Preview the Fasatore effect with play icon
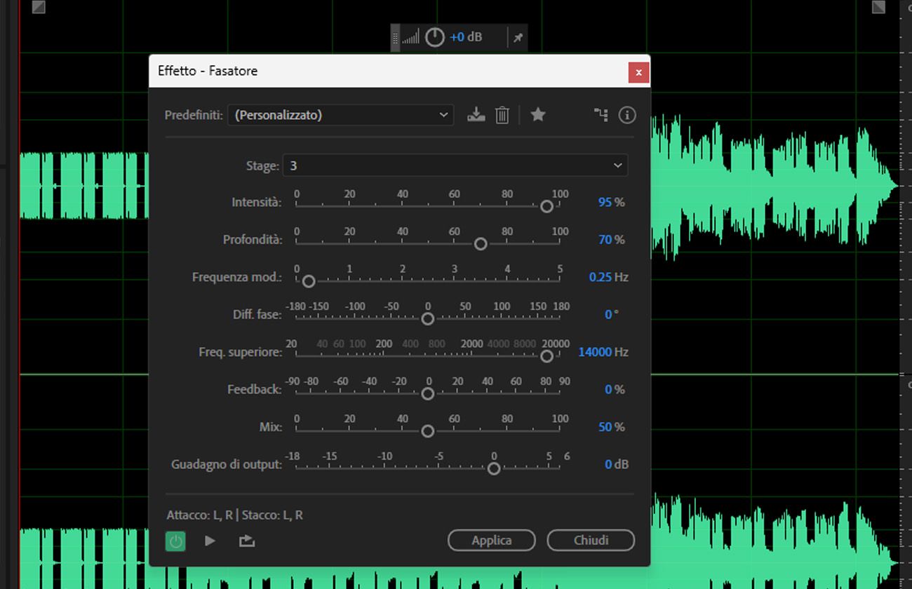This screenshot has width=912, height=589. [209, 540]
